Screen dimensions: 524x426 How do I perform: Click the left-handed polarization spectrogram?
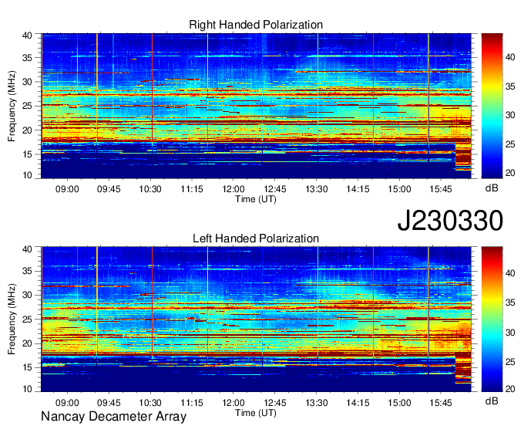256,319
